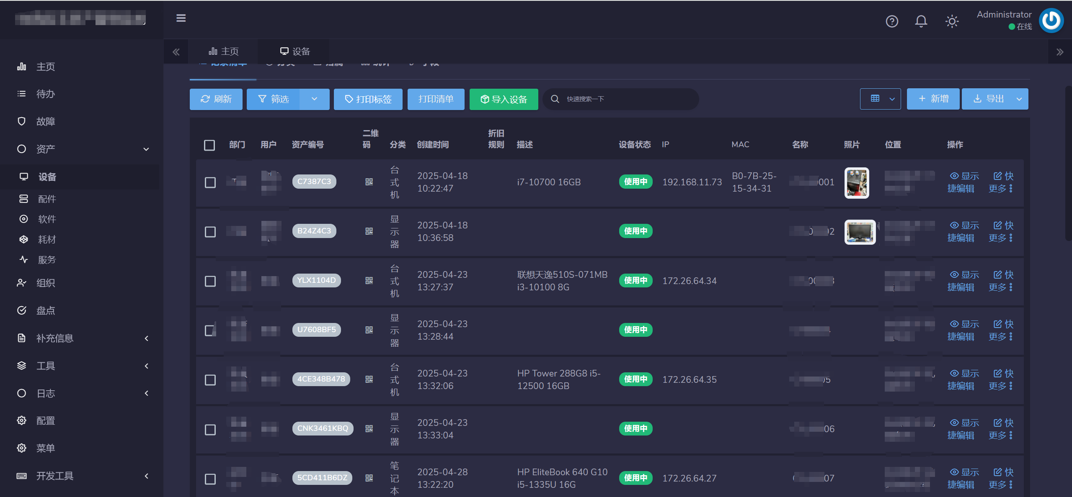1072x497 pixels.
Task: Open the photo thumbnail for C7387C3
Action: (x=856, y=183)
